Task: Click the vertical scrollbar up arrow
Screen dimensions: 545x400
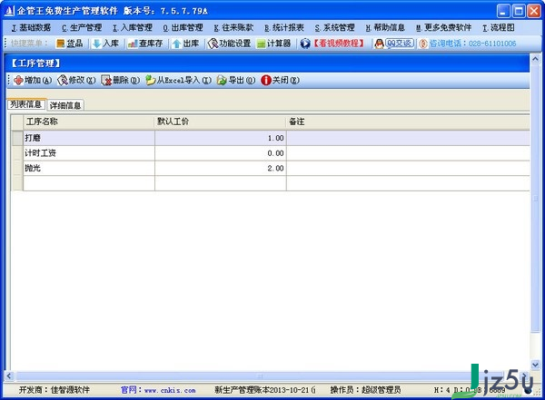Action: pos(535,59)
